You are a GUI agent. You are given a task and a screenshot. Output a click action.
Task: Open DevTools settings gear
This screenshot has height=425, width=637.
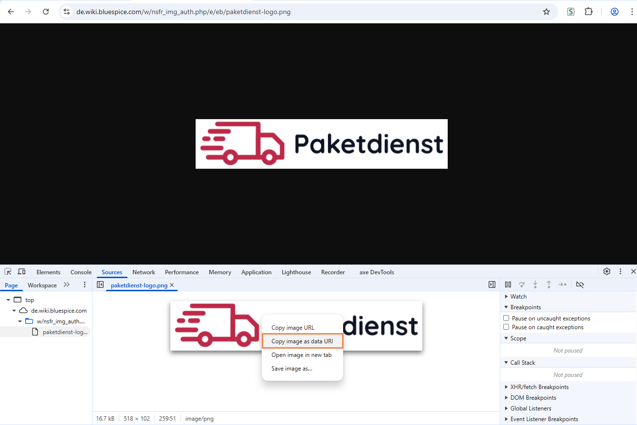(x=607, y=272)
